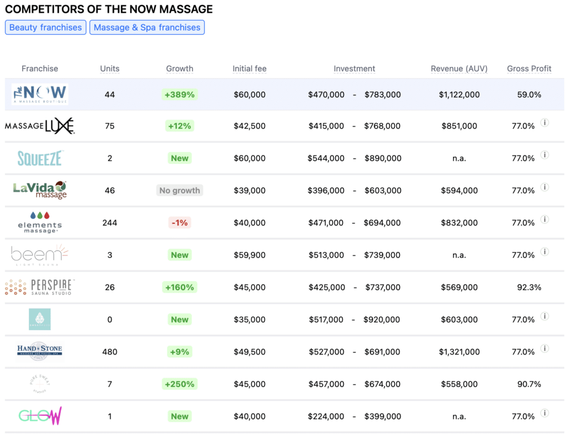
Task: Open the Massage & Spa franchises category
Action: click(x=147, y=28)
